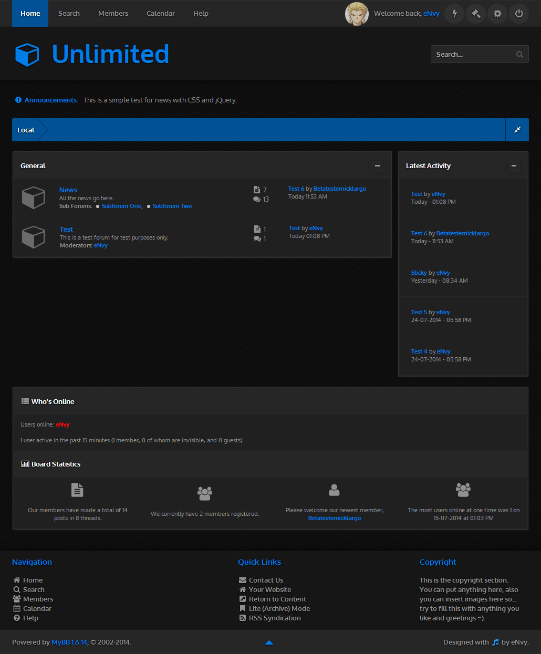Click Lite (Archive) Mode link

pos(279,609)
